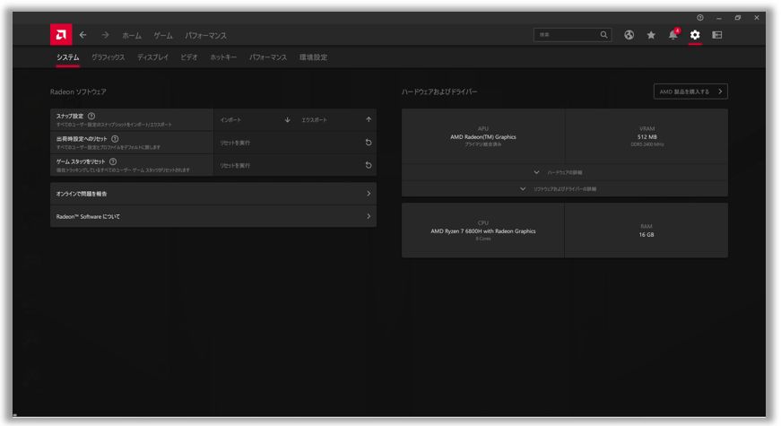781x426 pixels.
Task: Click AMD Ryzen 7 6800H CPU card
Action: click(483, 230)
